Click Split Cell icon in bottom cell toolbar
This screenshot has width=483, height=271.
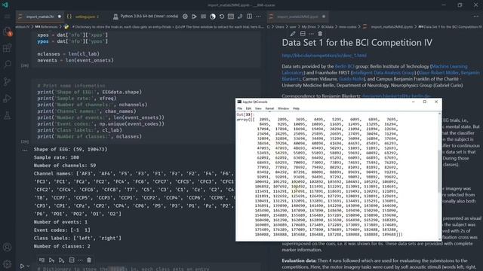coord(72,260)
